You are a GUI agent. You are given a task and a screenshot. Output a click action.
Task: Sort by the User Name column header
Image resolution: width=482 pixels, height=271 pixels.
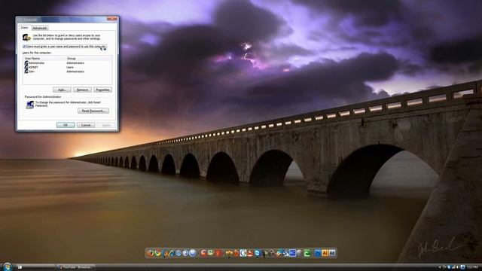[44, 59]
